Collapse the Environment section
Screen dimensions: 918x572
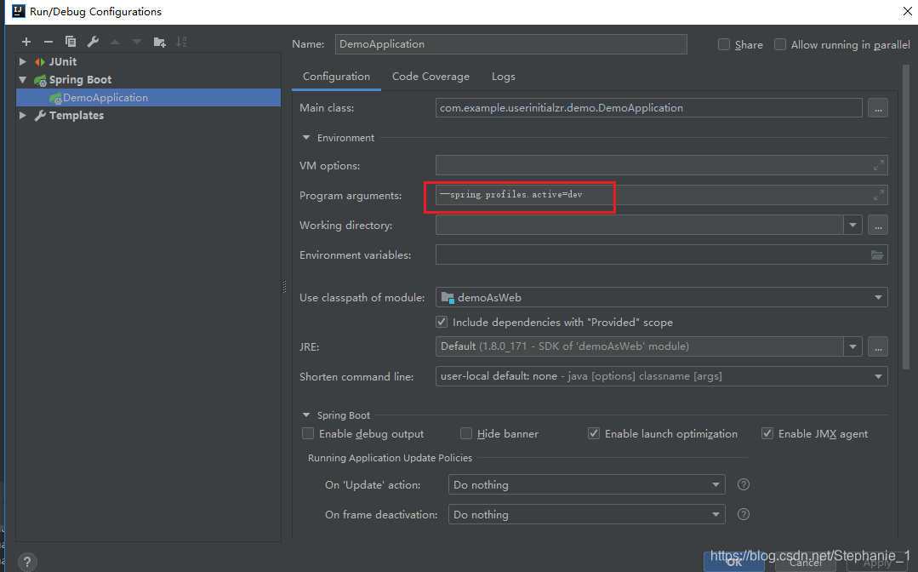[305, 138]
